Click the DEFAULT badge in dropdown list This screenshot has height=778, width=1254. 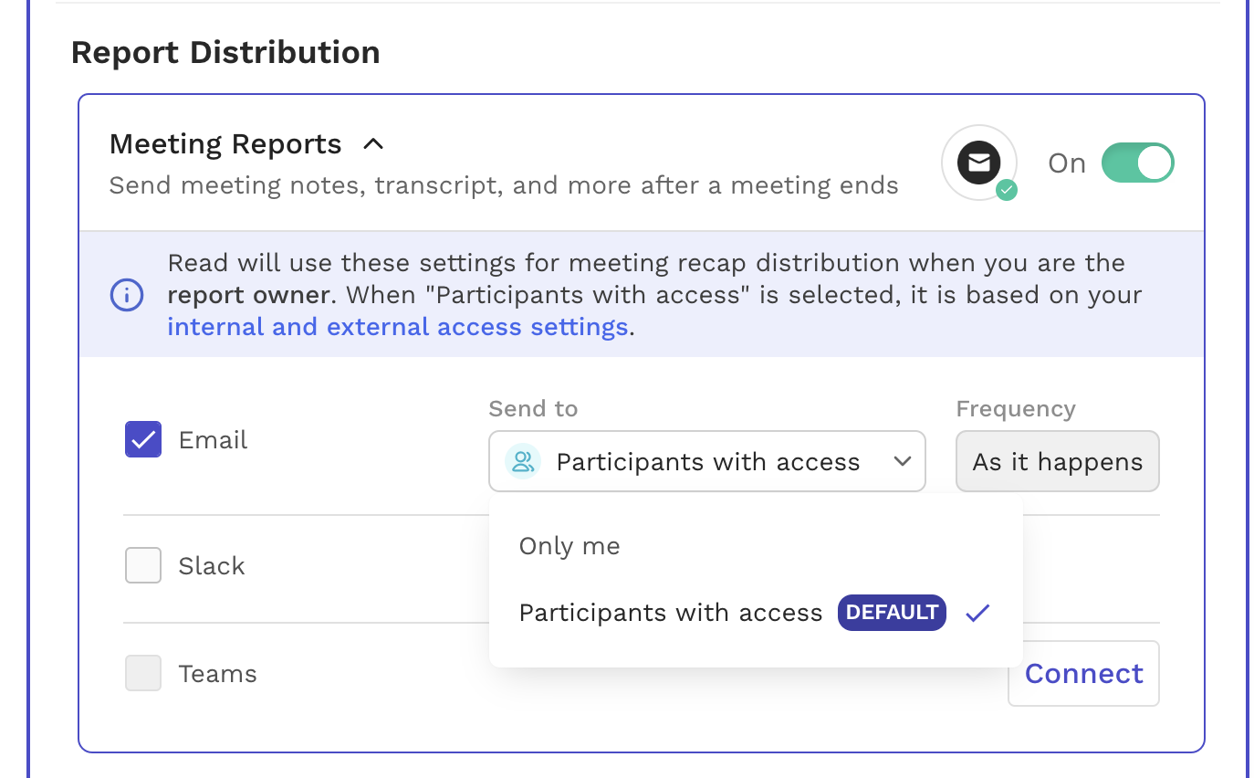pyautogui.click(x=892, y=613)
